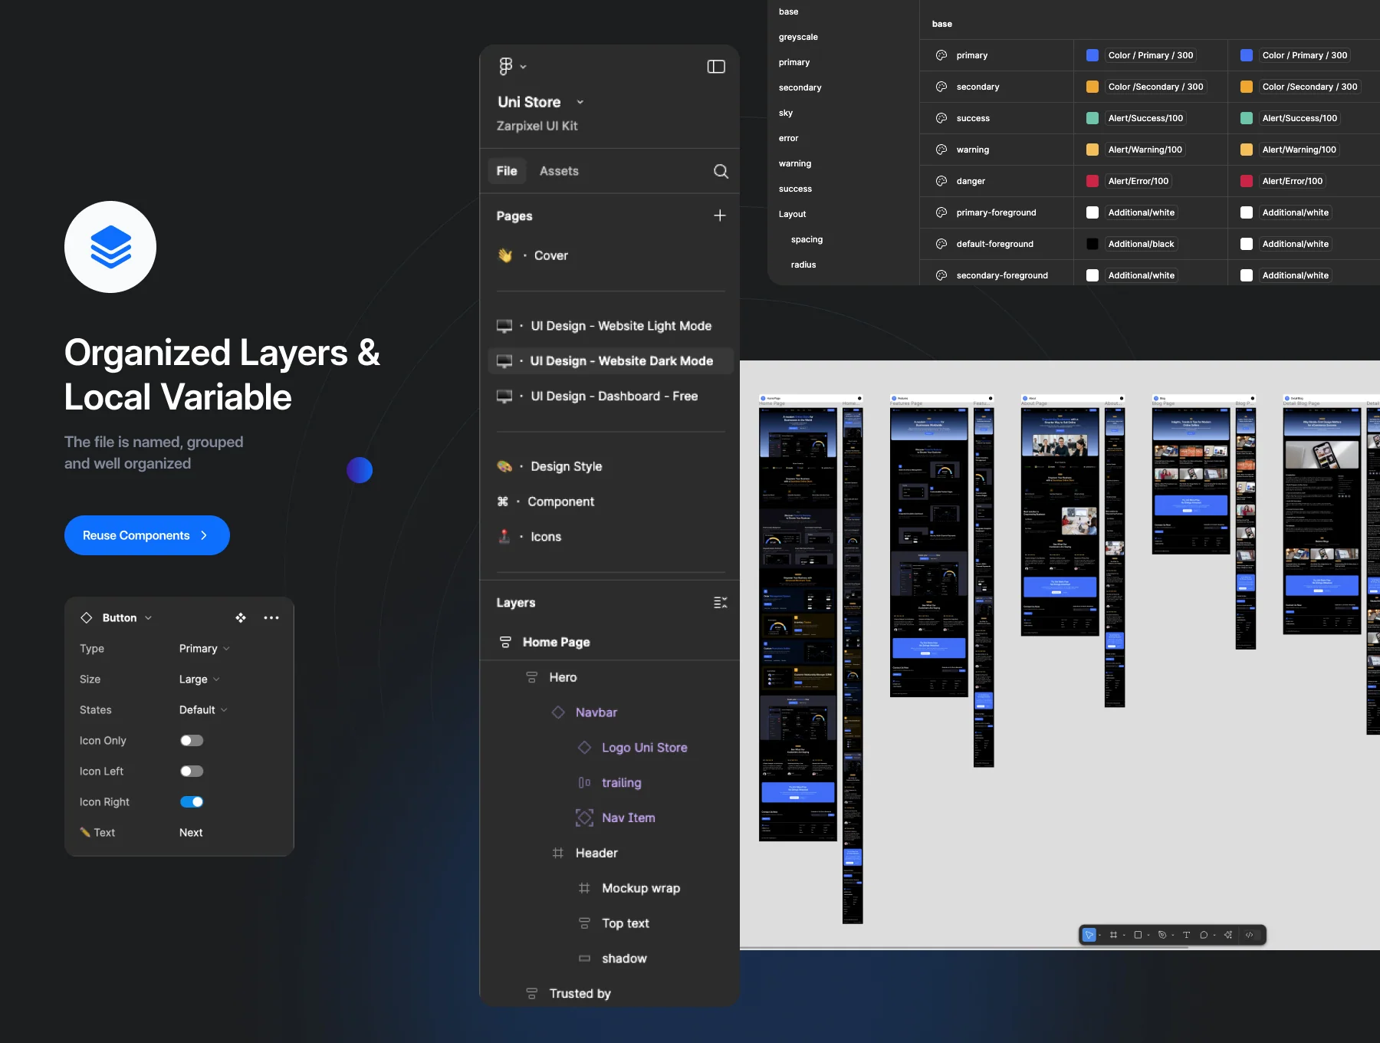This screenshot has width=1380, height=1043.
Task: Switch to the File tab
Action: (x=507, y=171)
